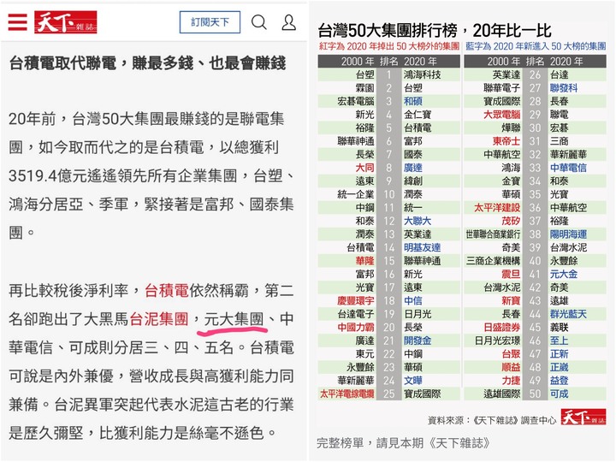Click red 太平洋電線電纜 at rank 25
Image resolution: width=616 pixels, height=462 pixels.
(347, 394)
